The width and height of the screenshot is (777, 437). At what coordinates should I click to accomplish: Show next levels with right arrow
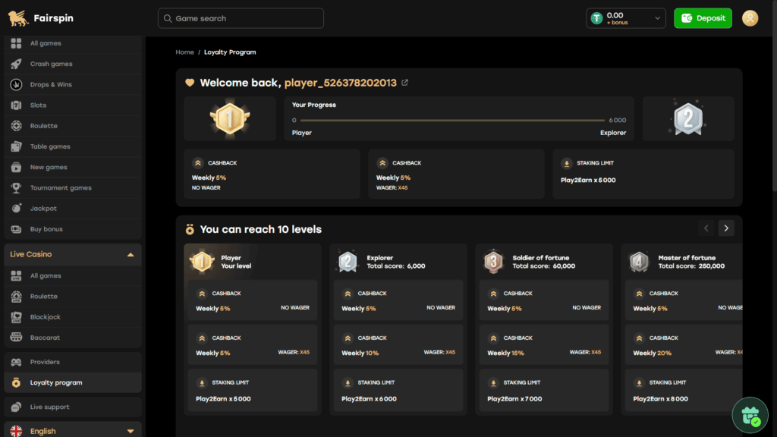[x=726, y=228]
